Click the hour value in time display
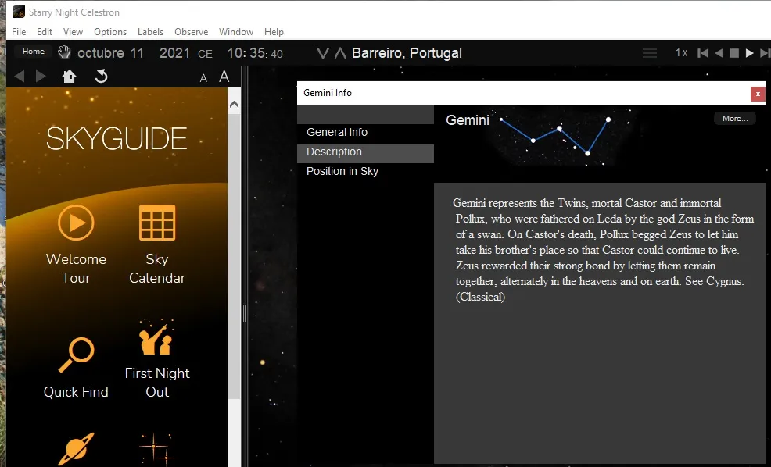The image size is (771, 467). click(x=236, y=53)
